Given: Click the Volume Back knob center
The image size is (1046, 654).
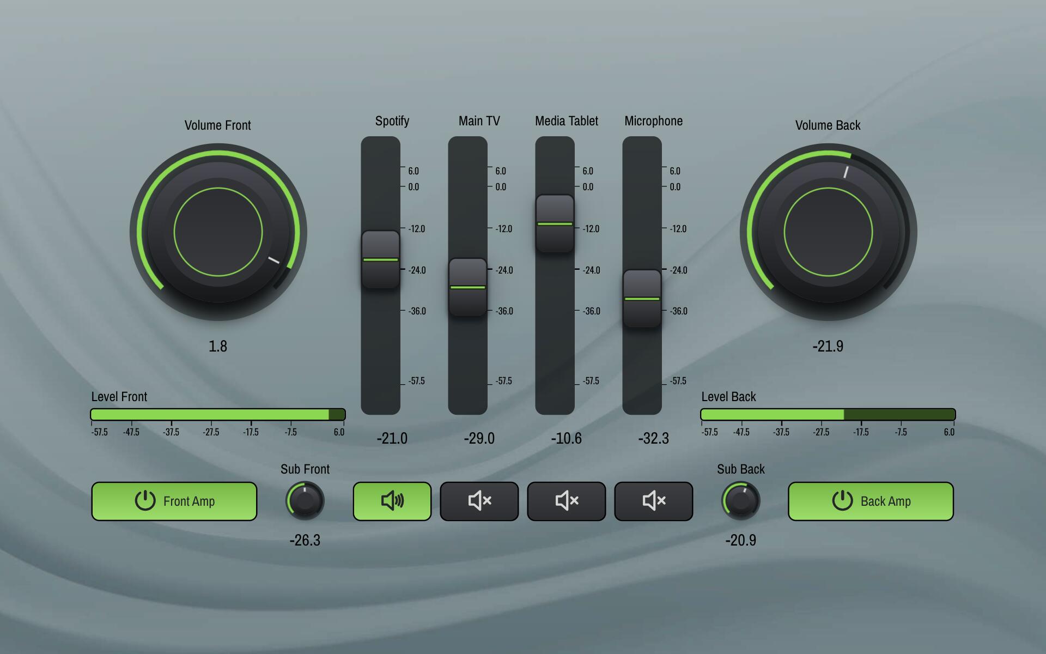Looking at the screenshot, I should 828,232.
